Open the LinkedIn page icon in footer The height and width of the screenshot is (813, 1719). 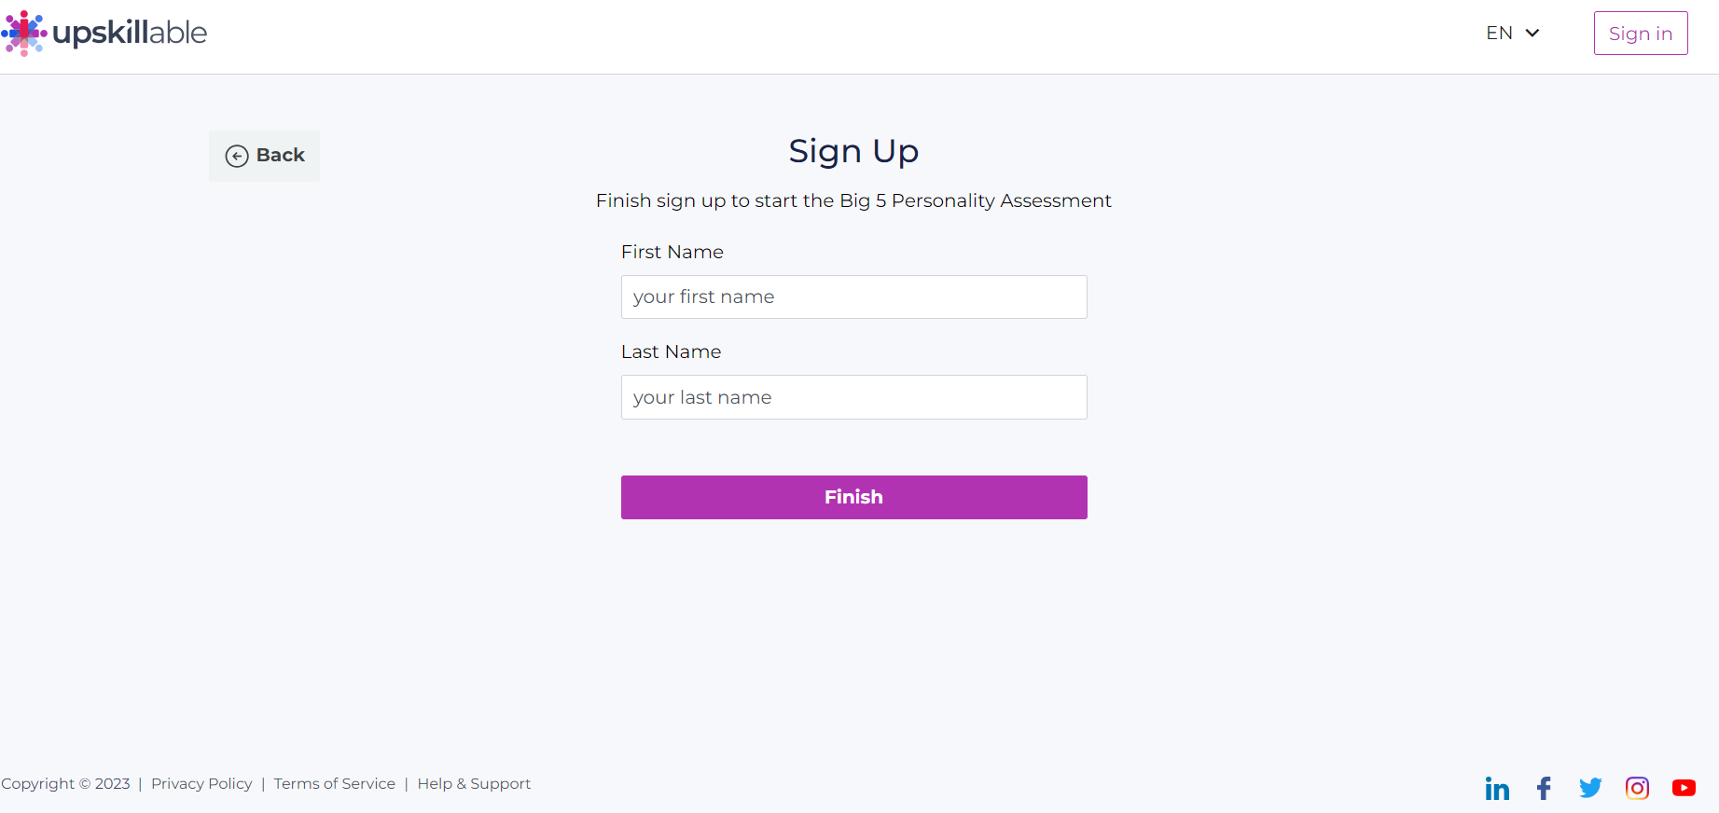tap(1497, 789)
